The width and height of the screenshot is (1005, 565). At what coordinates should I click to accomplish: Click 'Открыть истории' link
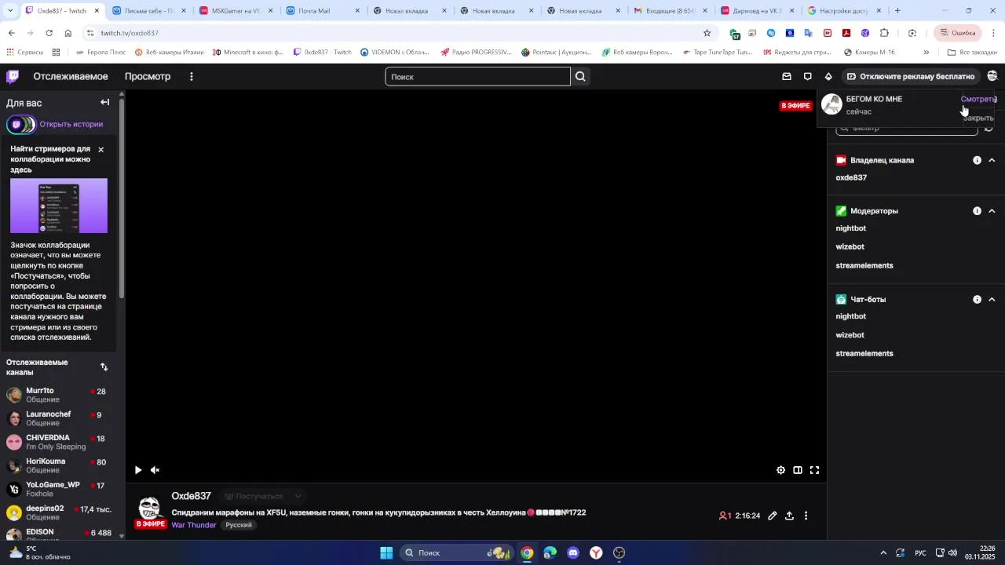pyautogui.click(x=71, y=124)
